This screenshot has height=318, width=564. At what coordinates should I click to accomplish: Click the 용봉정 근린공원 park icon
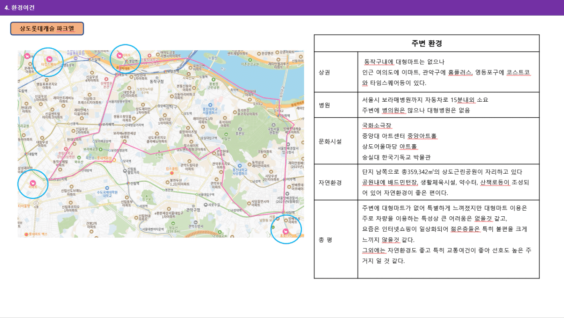[x=214, y=79]
